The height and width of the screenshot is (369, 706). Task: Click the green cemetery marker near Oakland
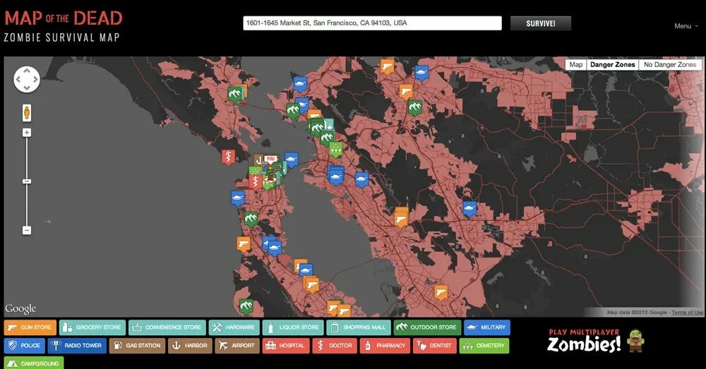(x=335, y=148)
